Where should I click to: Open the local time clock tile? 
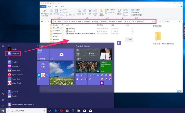pyautogui.click(x=43, y=54)
